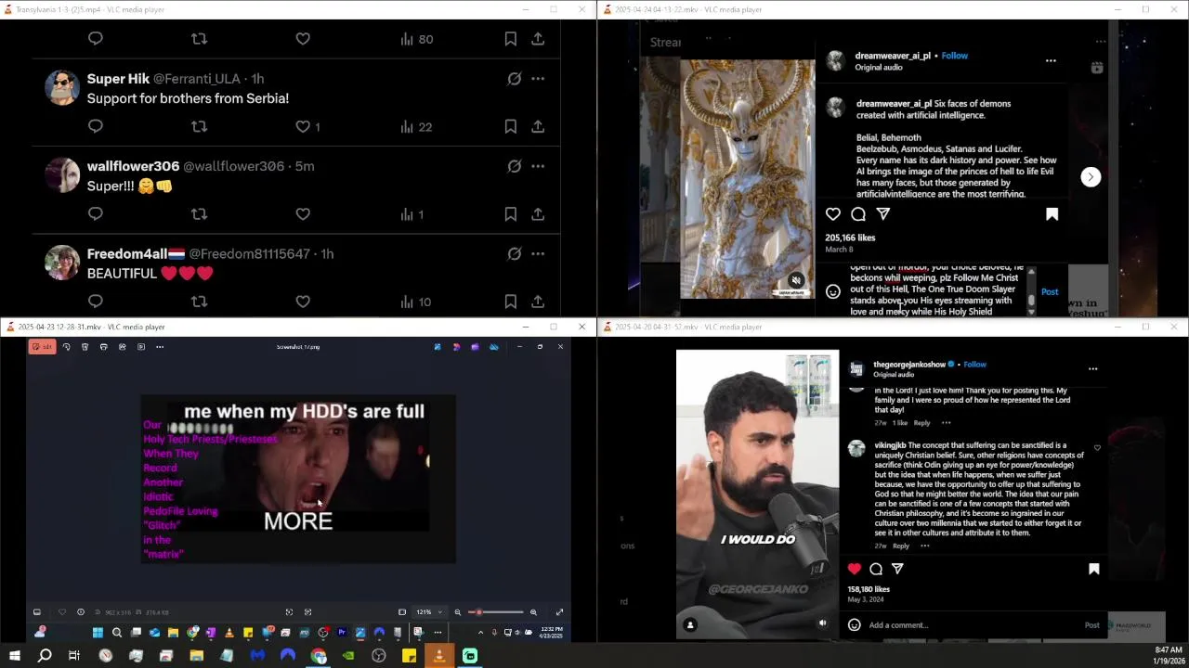This screenshot has height=668, width=1189.
Task: Open Premiere Pro in recorded Windows 11 taskbar
Action: click(342, 633)
